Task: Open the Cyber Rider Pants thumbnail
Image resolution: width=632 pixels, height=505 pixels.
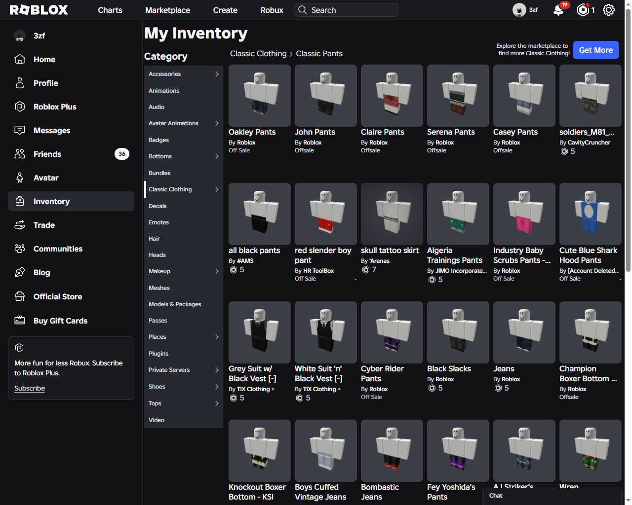Action: click(x=392, y=332)
